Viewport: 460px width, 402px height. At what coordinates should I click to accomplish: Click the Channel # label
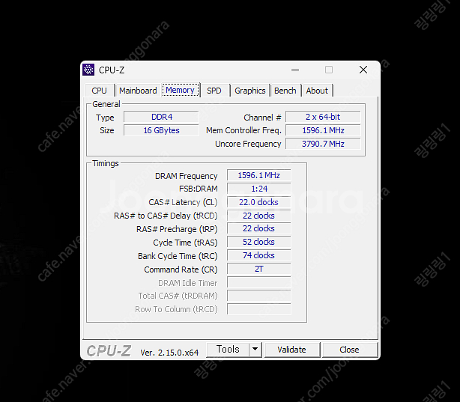coord(262,118)
